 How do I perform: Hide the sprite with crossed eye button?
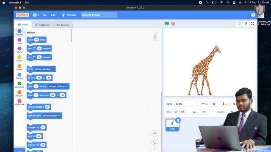(x=183, y=112)
